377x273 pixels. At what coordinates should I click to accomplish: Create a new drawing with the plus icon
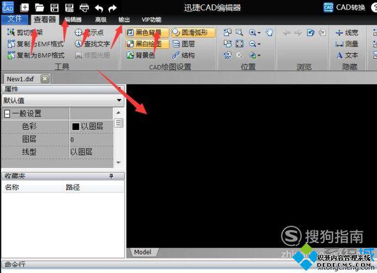point(24,7)
